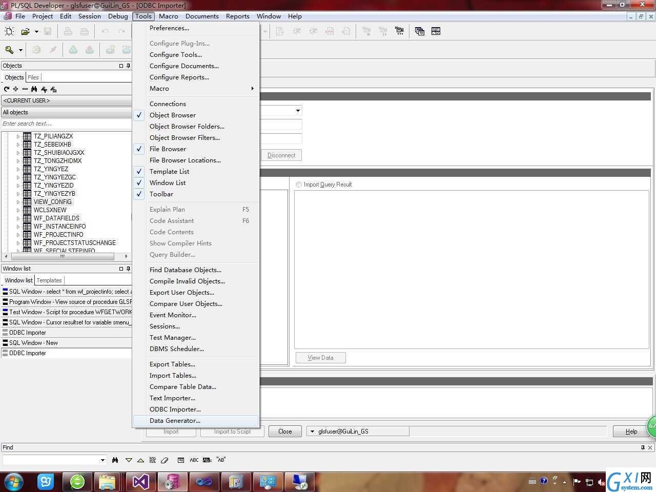The width and height of the screenshot is (656, 492).
Task: Expand the WF_PROJECTINFO tree node
Action: point(18,235)
